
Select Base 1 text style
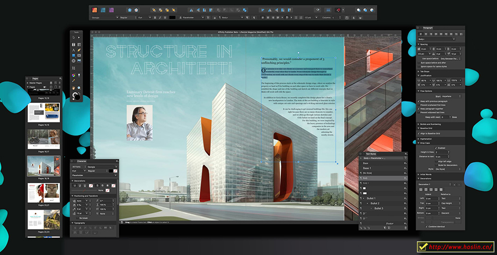tap(383, 168)
